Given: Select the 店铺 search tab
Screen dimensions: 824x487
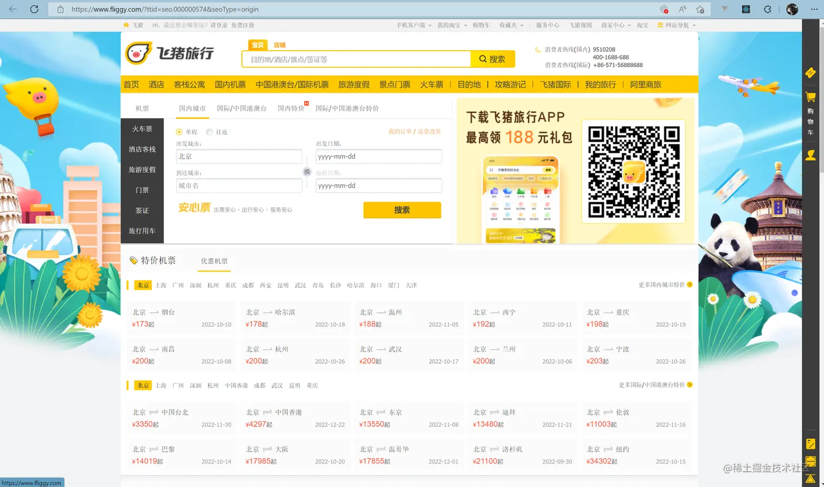Looking at the screenshot, I should [280, 45].
